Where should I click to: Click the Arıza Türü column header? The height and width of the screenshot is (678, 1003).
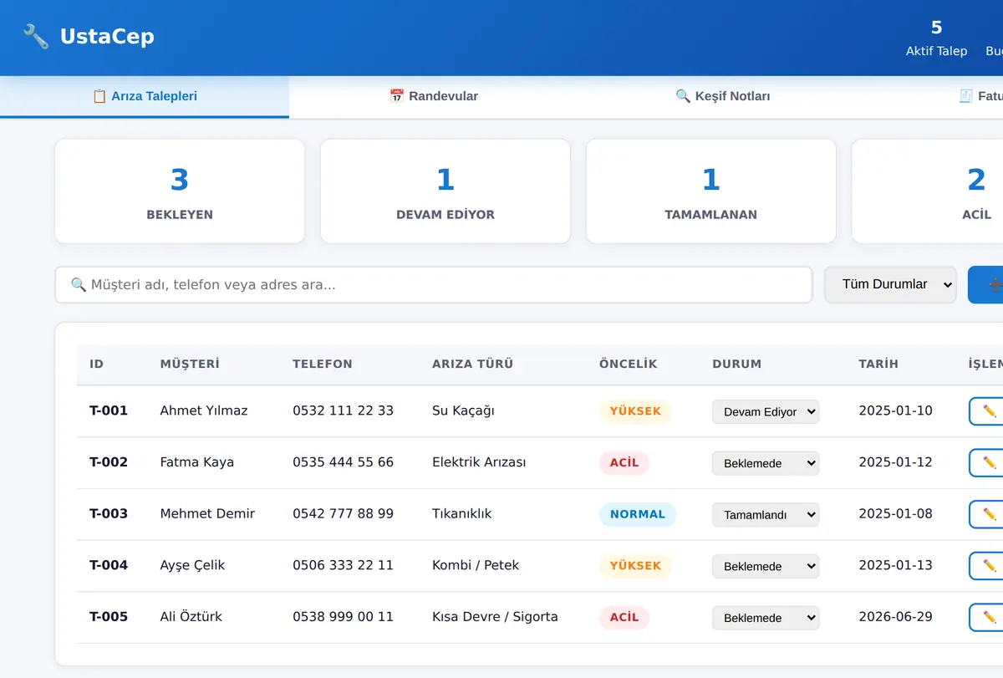472,364
